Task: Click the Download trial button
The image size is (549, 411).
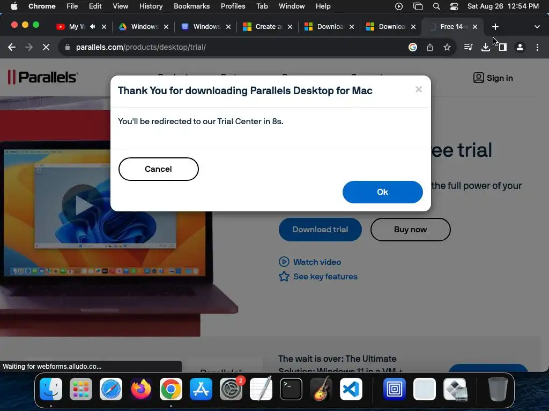Action: (x=320, y=230)
